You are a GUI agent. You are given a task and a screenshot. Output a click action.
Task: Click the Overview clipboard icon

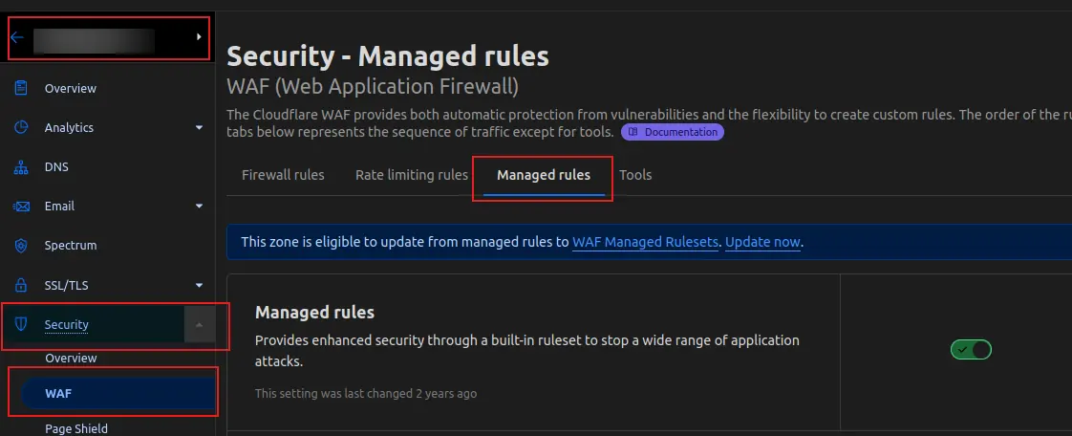[x=21, y=88]
